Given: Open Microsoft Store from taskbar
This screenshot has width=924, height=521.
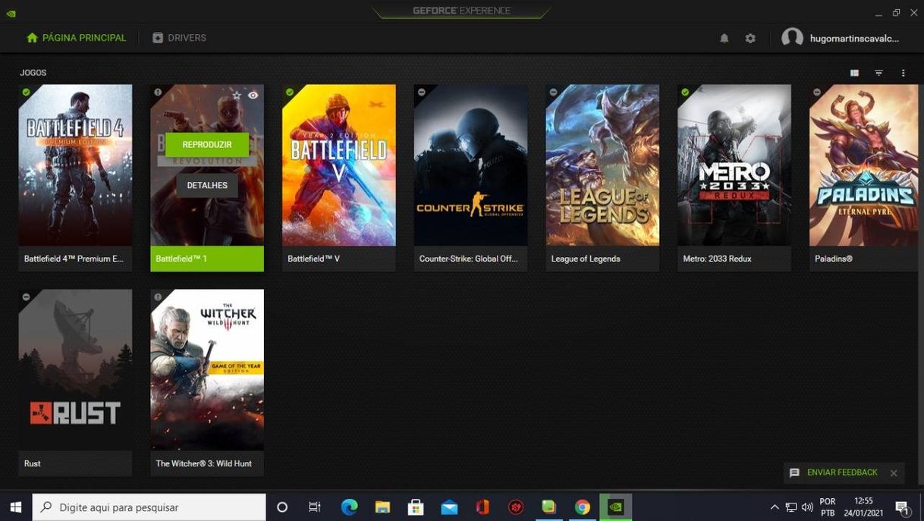Looking at the screenshot, I should [x=416, y=507].
